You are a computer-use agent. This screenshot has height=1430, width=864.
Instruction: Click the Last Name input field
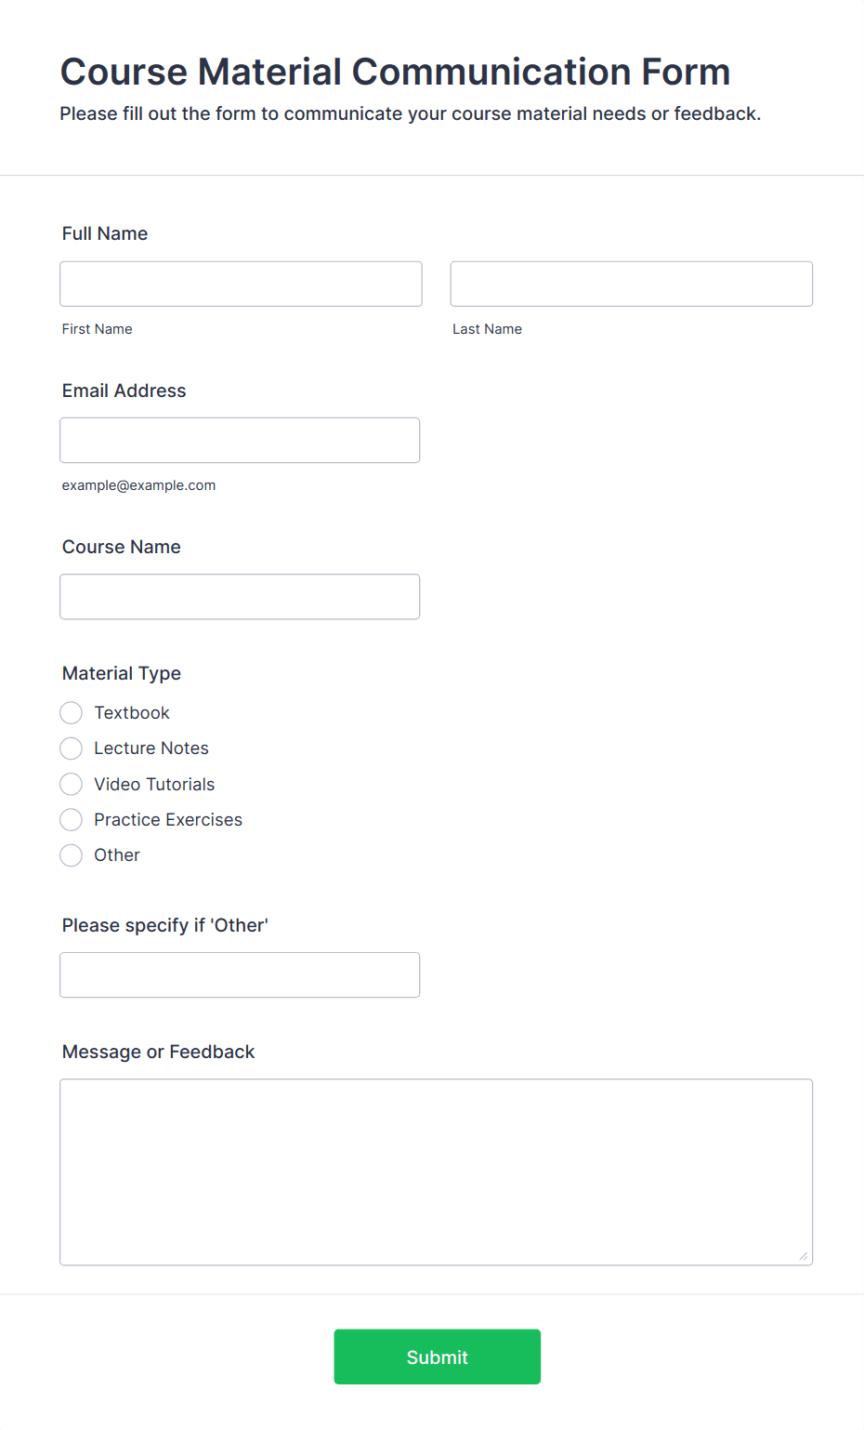click(x=632, y=284)
